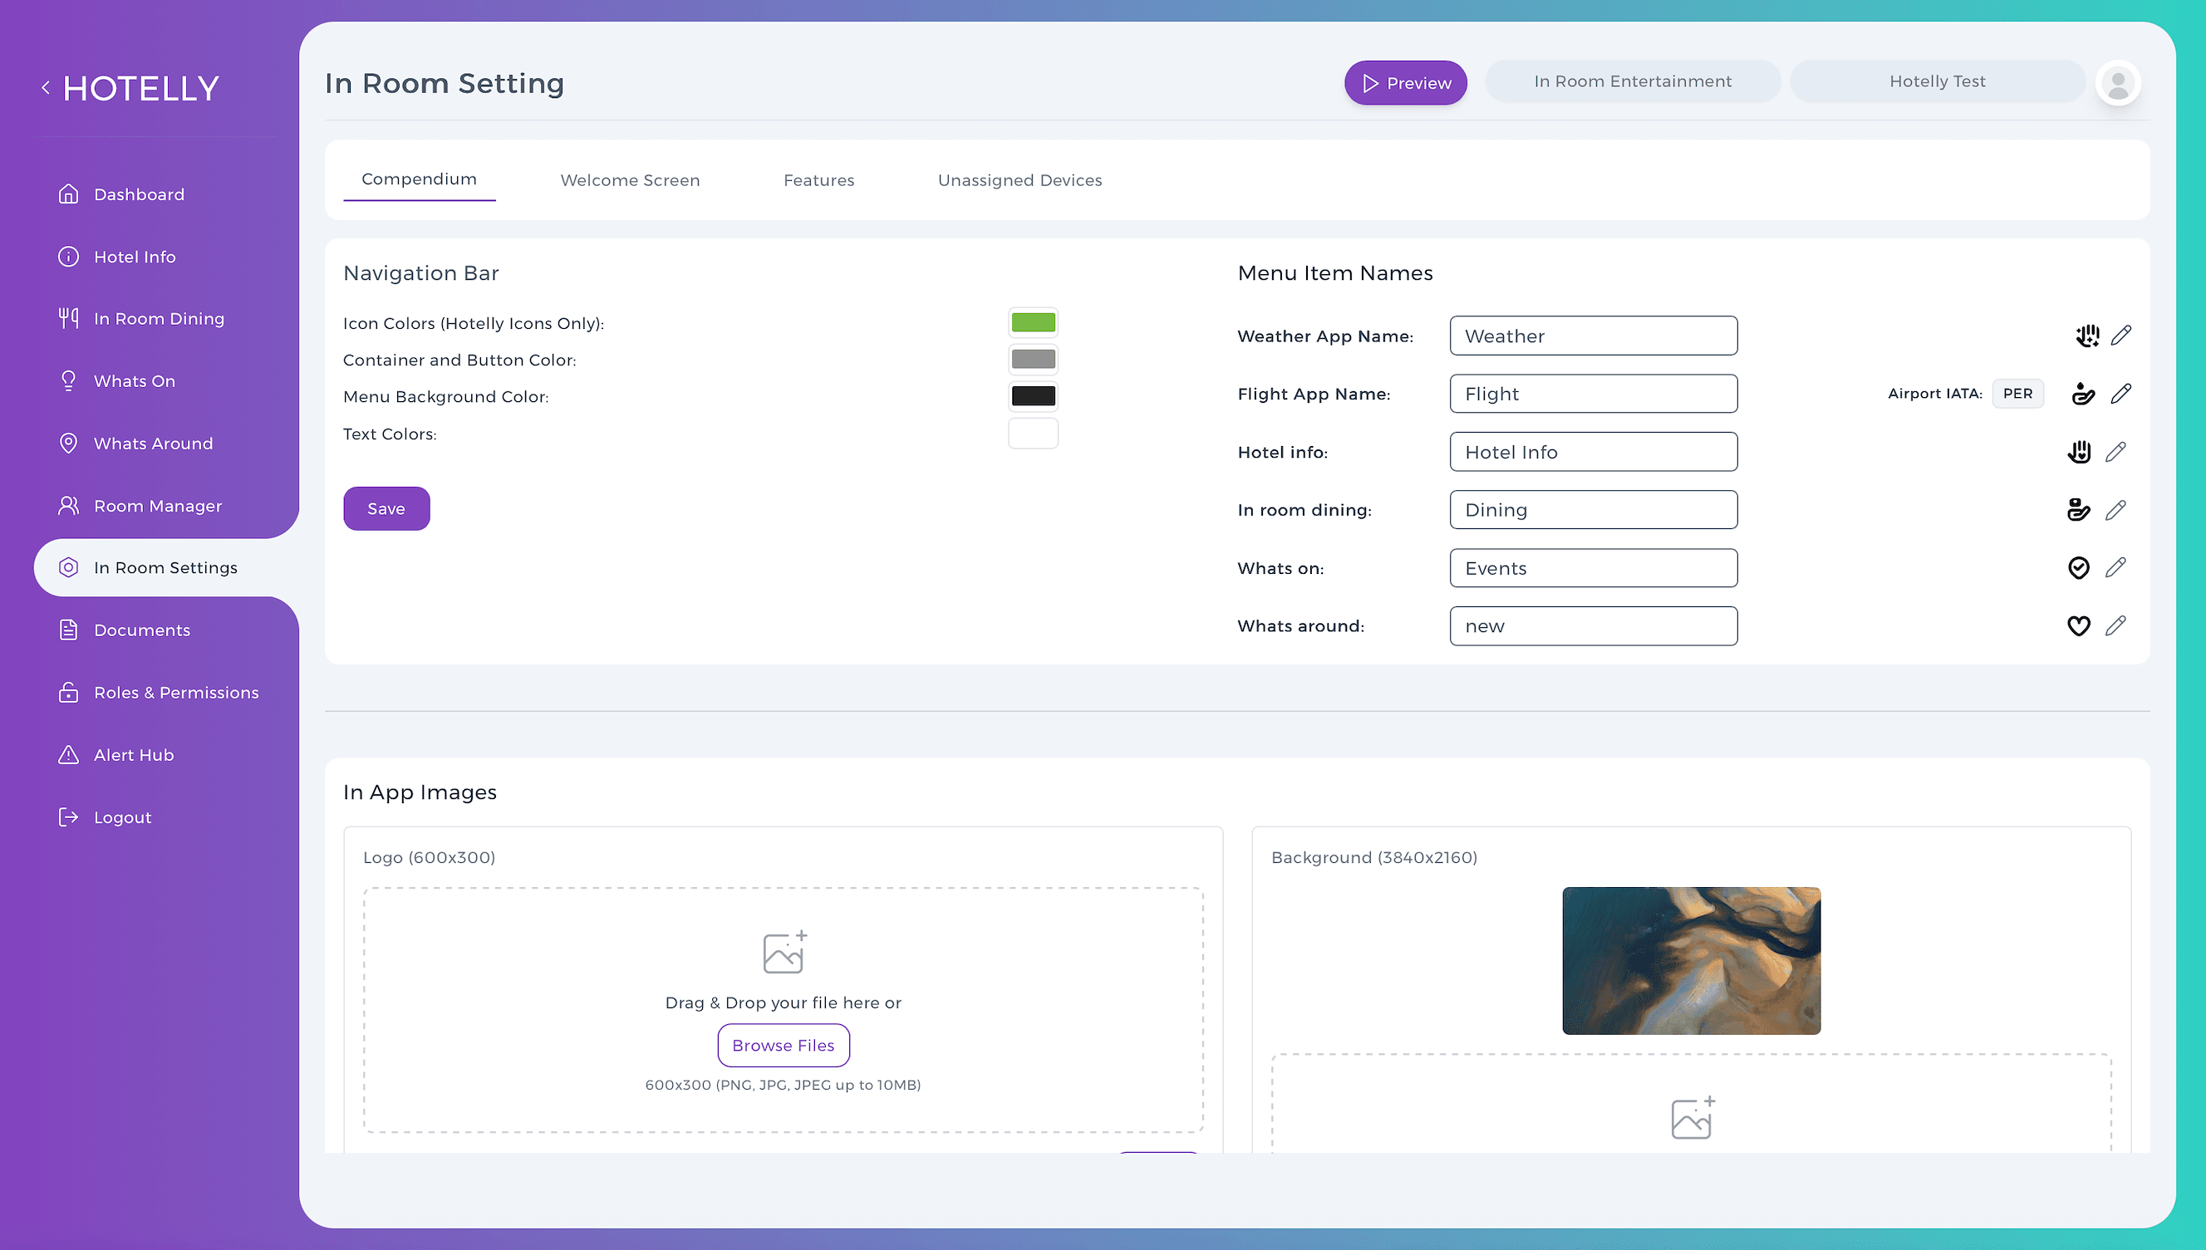Pick the Menu Background Color black swatch

pyautogui.click(x=1033, y=396)
